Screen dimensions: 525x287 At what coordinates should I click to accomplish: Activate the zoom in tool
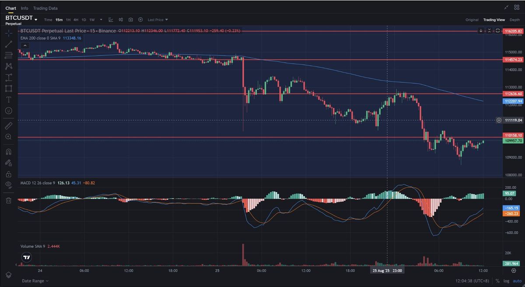(x=8, y=137)
